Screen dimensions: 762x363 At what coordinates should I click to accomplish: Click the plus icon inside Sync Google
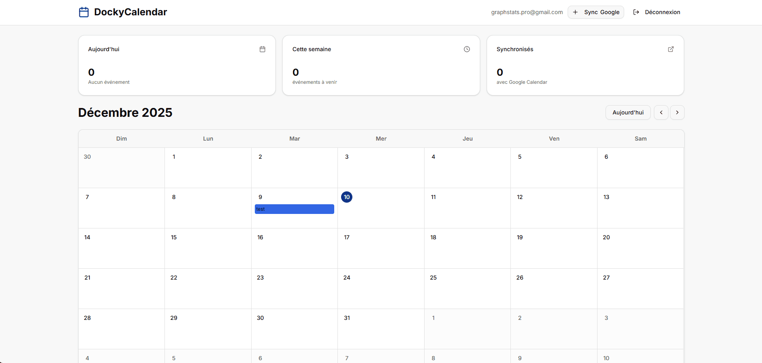tap(576, 12)
